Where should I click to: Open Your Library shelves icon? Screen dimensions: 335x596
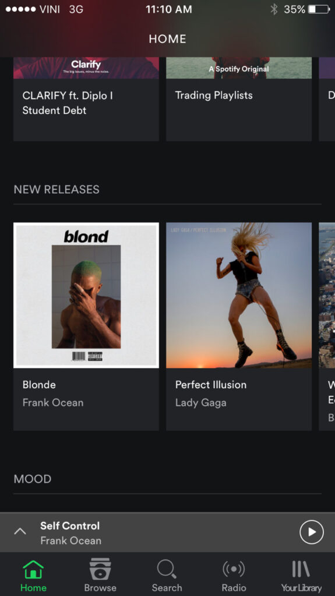tap(301, 569)
